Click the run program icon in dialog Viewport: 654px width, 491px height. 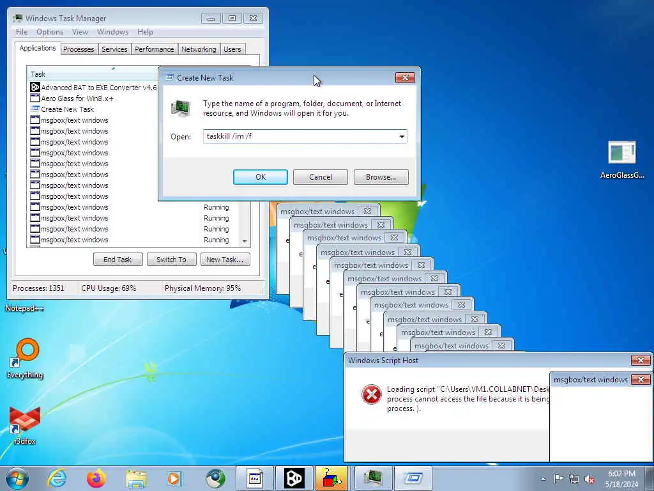181,107
